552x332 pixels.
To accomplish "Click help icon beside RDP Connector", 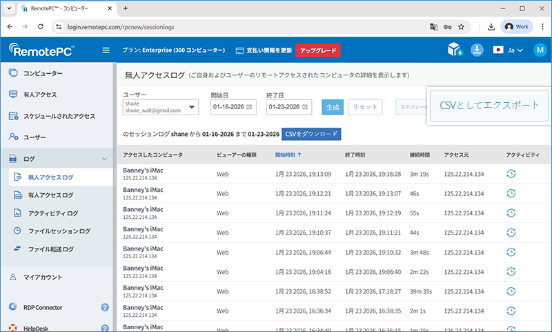I will click(105, 307).
